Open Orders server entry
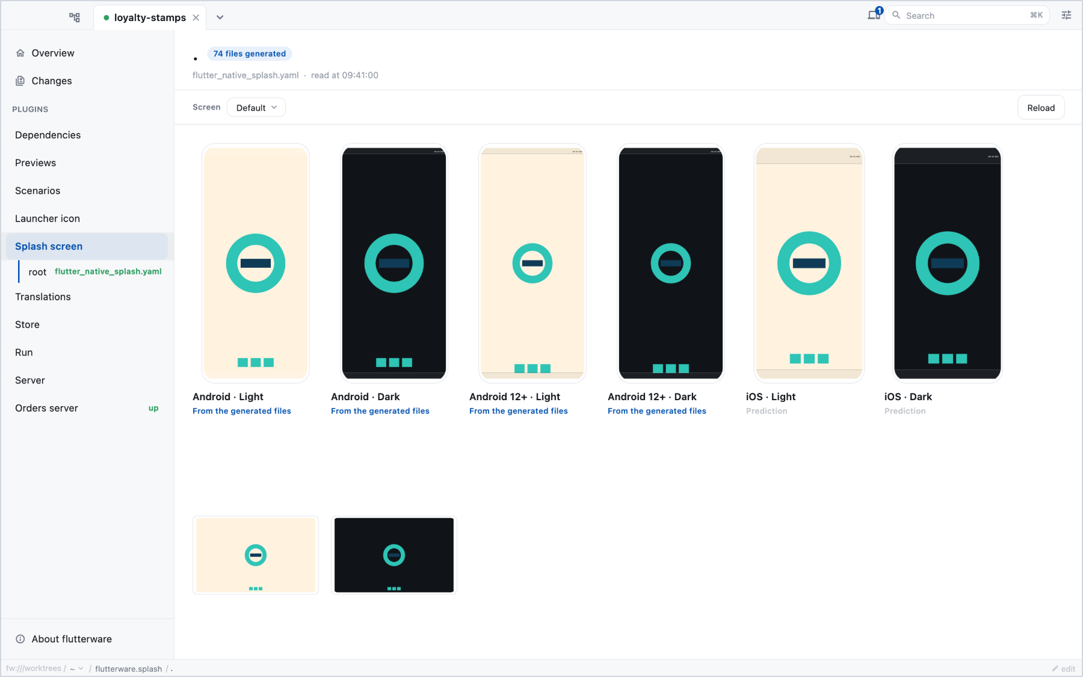Viewport: 1083px width, 677px height. (x=87, y=408)
